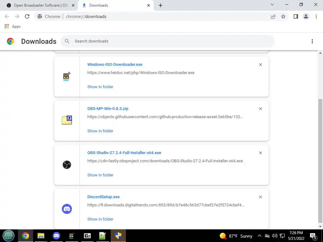The height and width of the screenshot is (242, 323).
Task: Go forward to the next page
Action: (17, 16)
